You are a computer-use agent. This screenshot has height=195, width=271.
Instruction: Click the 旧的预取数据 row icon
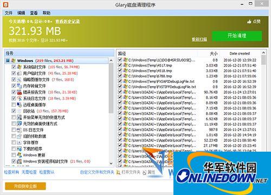(19, 136)
